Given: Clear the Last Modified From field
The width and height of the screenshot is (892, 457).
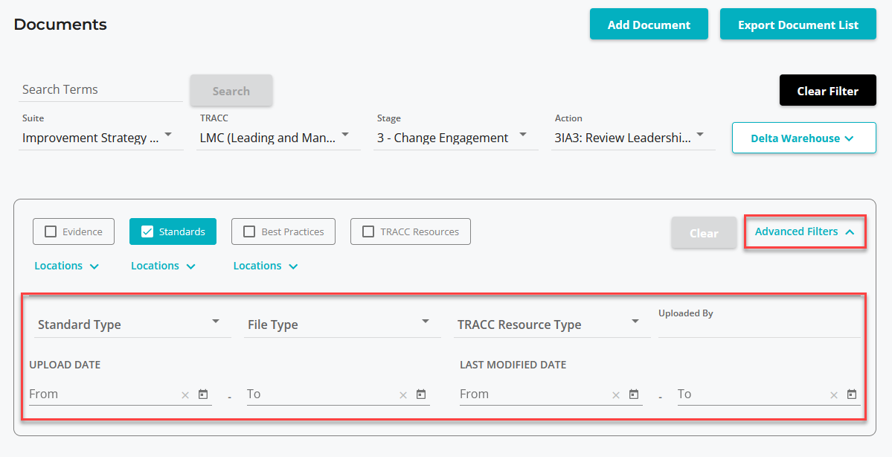Looking at the screenshot, I should click(616, 395).
